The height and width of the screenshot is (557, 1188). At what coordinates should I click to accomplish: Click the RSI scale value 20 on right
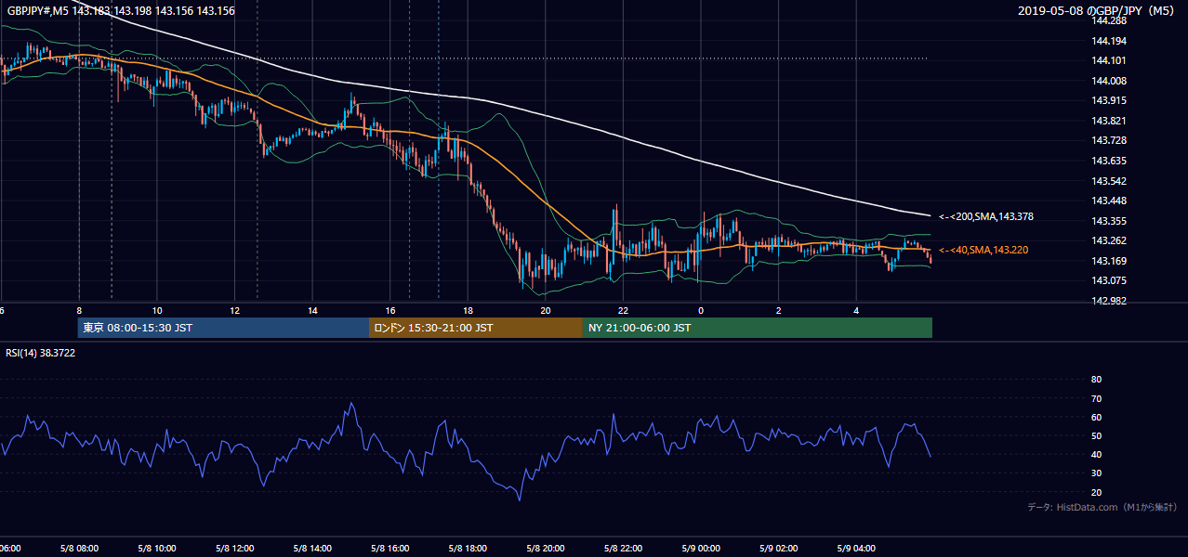point(1096,492)
